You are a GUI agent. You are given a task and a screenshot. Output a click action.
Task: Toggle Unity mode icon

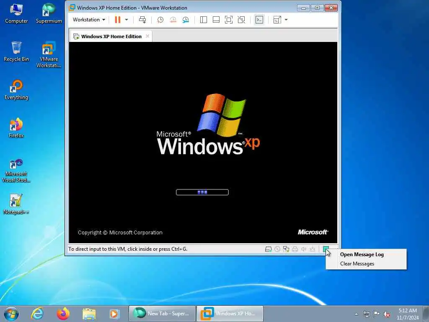click(x=241, y=20)
